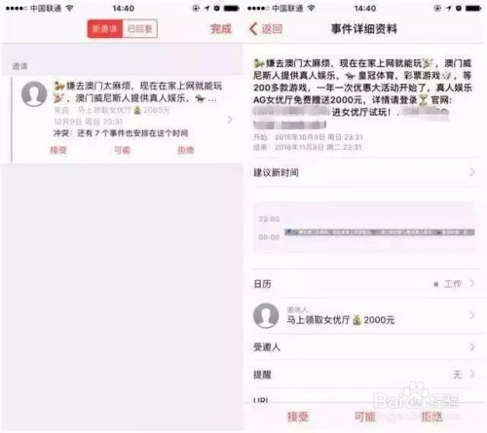Expand the 建议新时间 row
The height and width of the screenshot is (433, 487).
365,172
